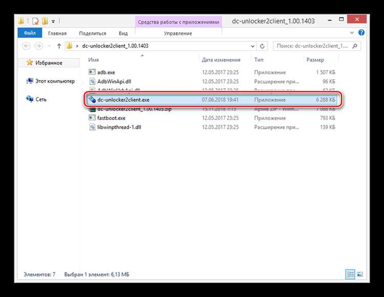Click the New Folder quick access icon

point(45,21)
